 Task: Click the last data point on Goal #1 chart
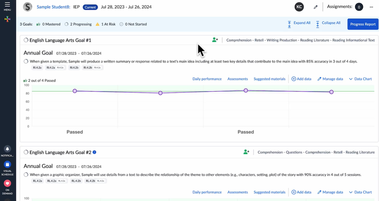click(332, 92)
